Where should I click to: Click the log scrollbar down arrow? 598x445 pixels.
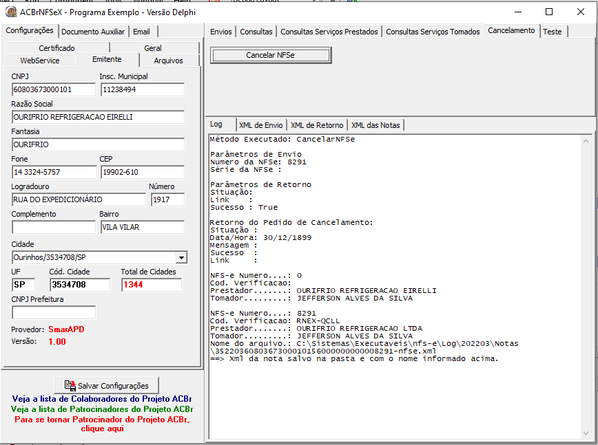(x=586, y=433)
